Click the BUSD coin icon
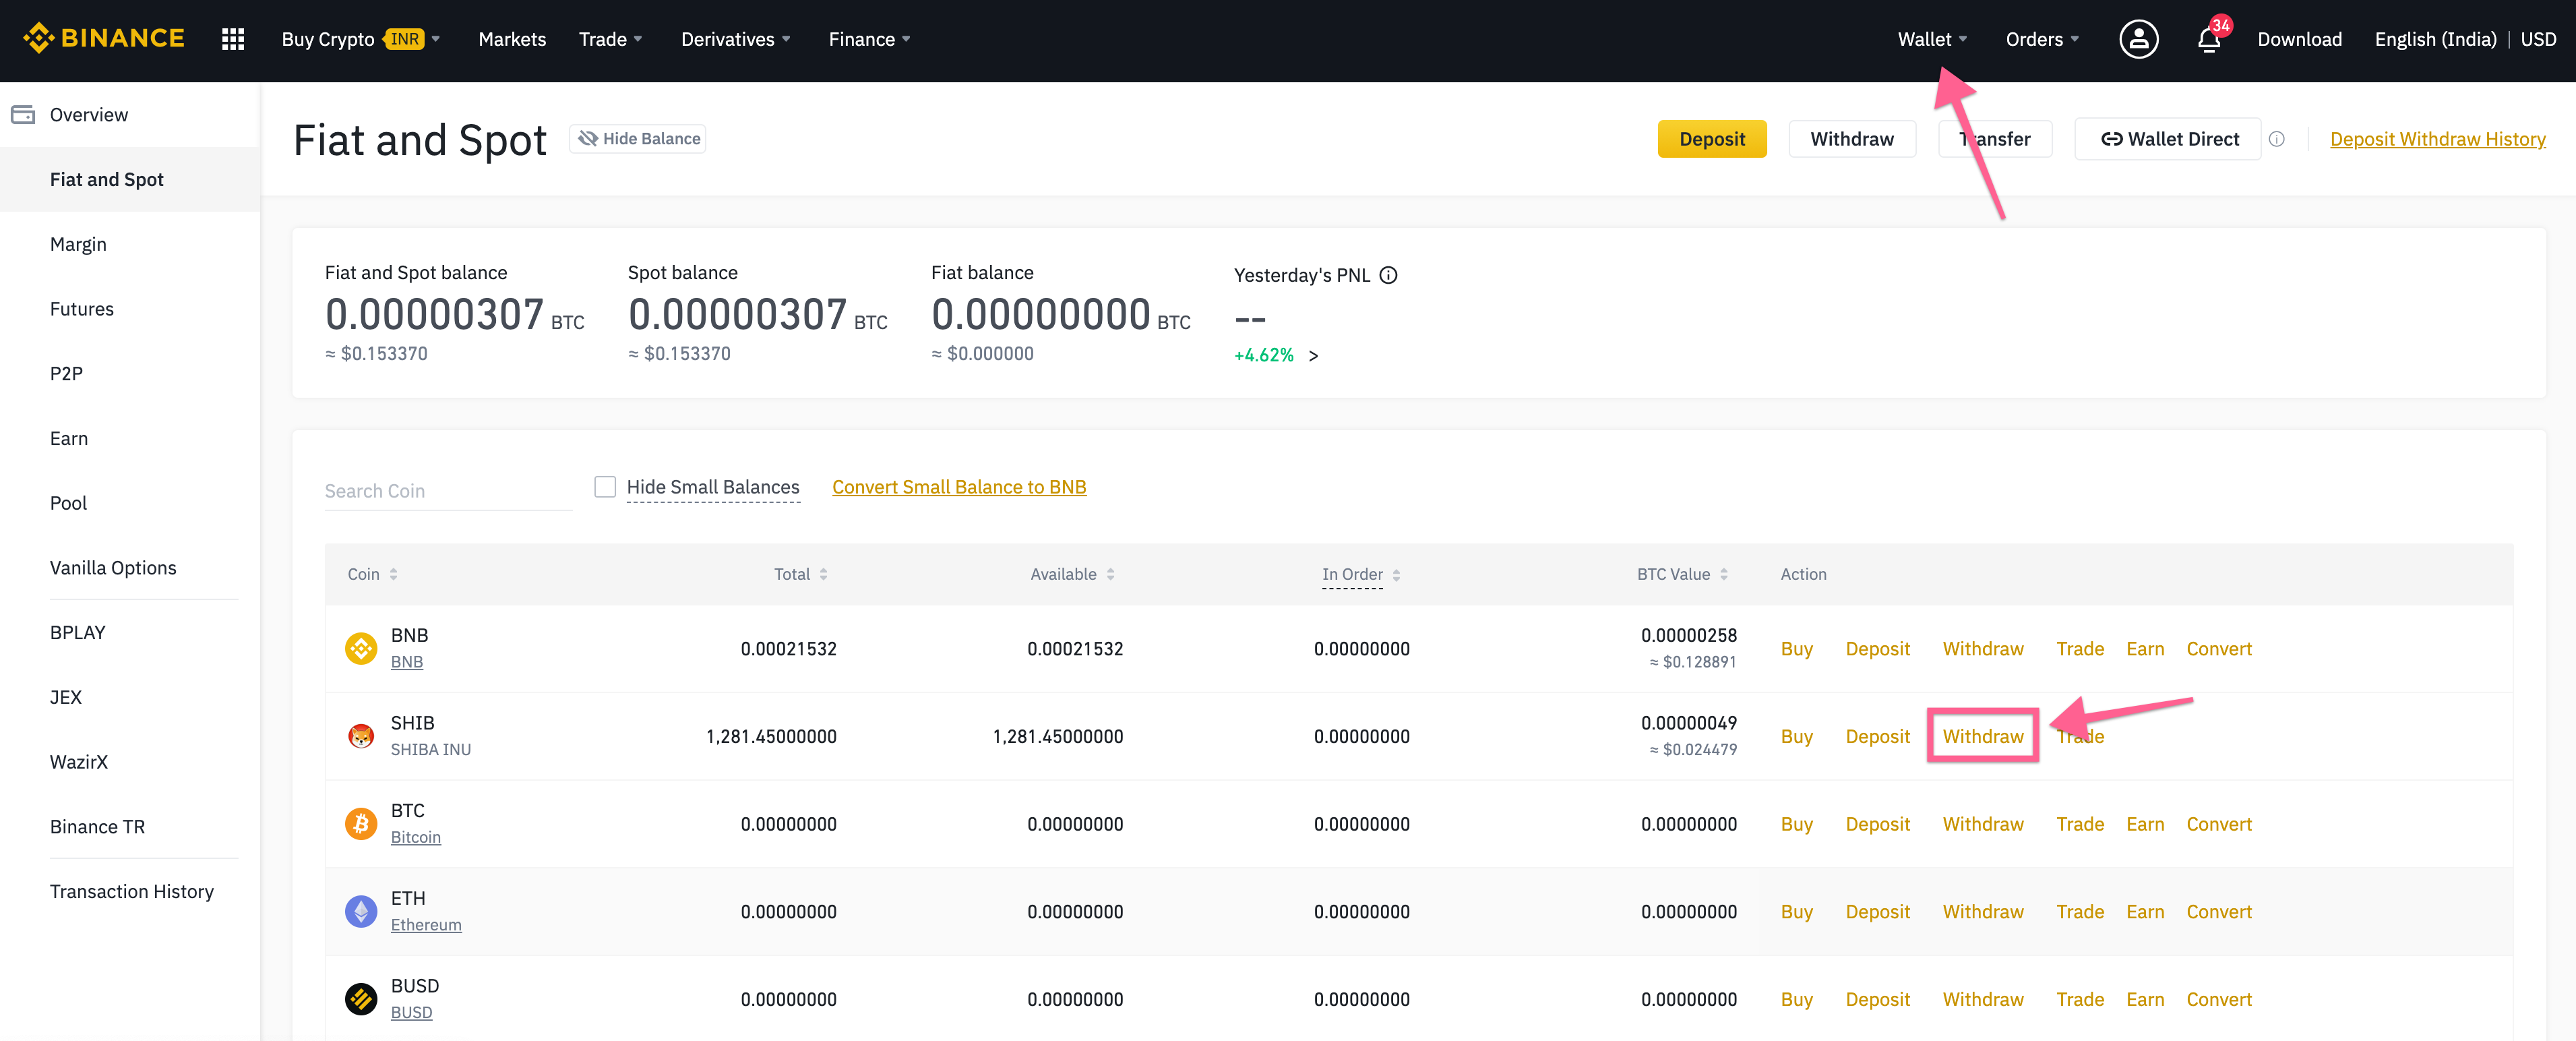 (361, 999)
